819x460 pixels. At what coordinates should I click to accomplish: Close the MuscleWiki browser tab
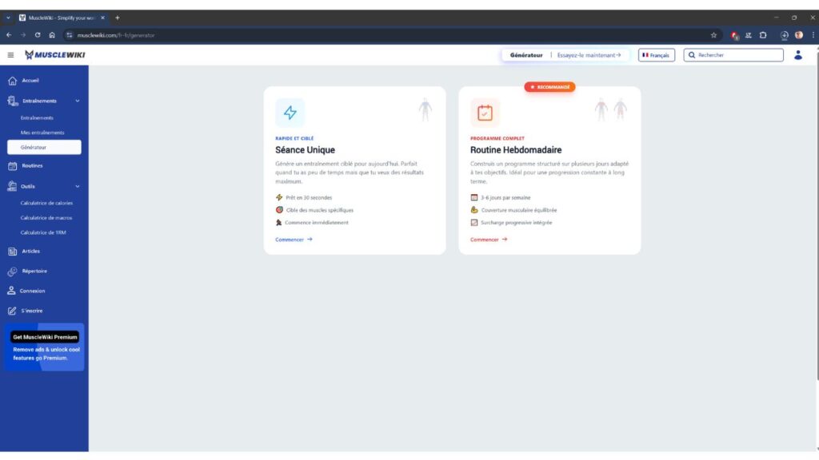tap(103, 18)
